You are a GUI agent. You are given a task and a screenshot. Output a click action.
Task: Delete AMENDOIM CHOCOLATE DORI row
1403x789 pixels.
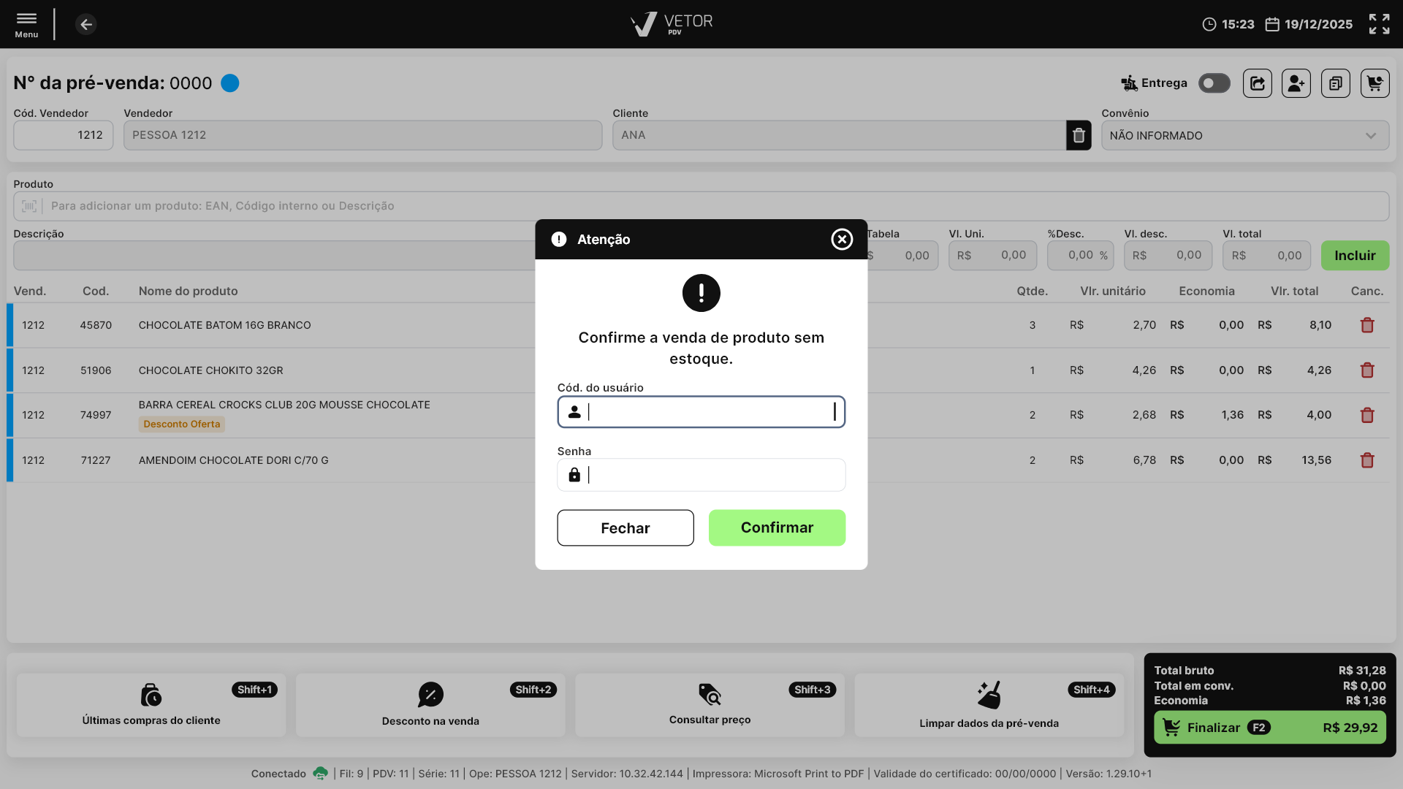(x=1367, y=460)
